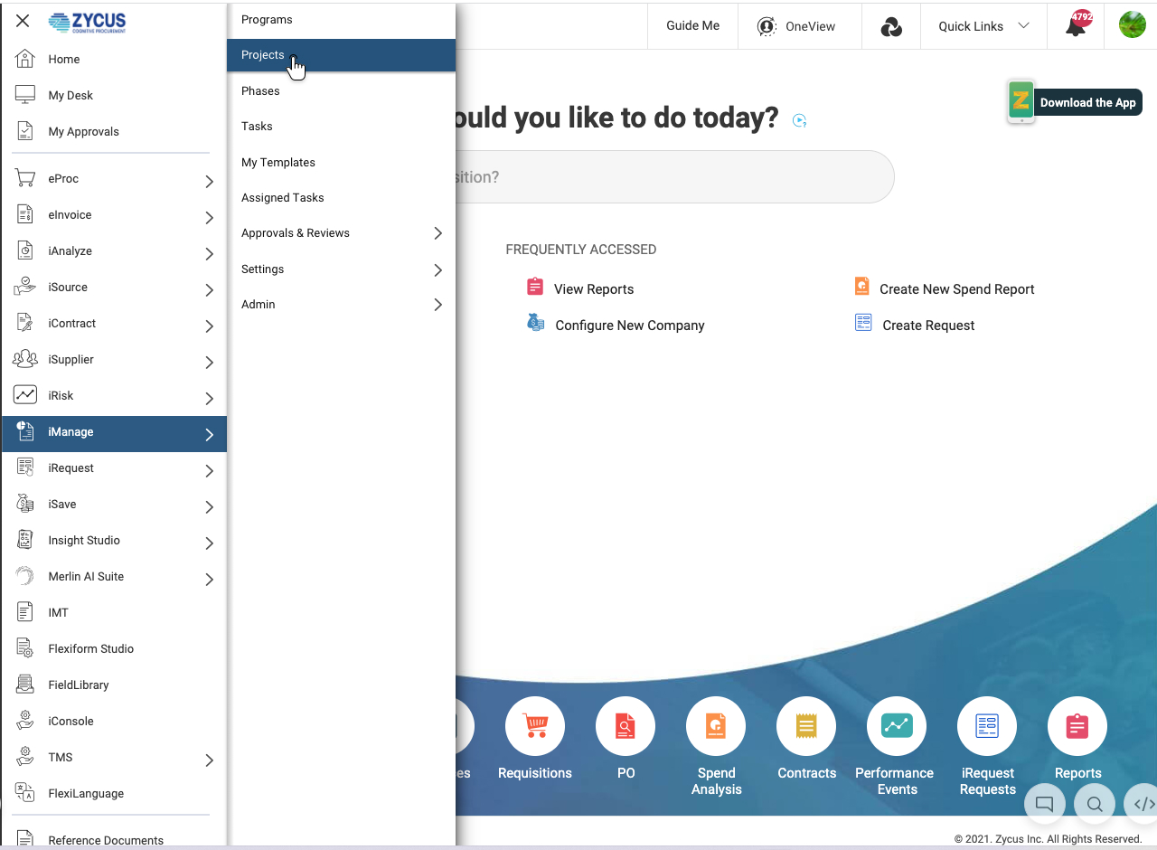Screen dimensions: 1157x850
Task: Click the Performance Events chart icon
Action: pos(897,726)
